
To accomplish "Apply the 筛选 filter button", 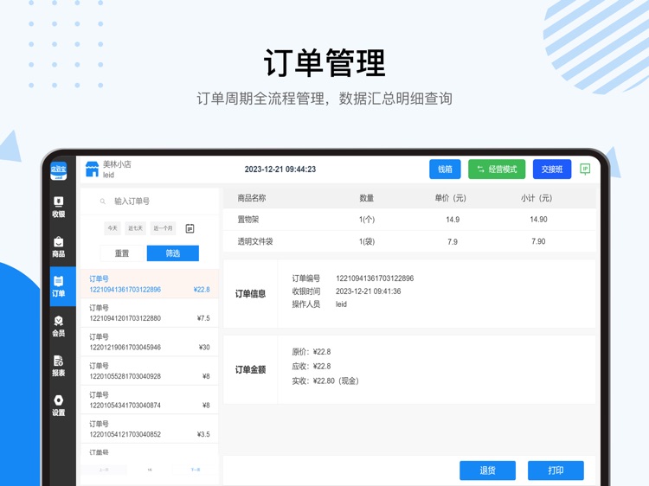I will (172, 253).
